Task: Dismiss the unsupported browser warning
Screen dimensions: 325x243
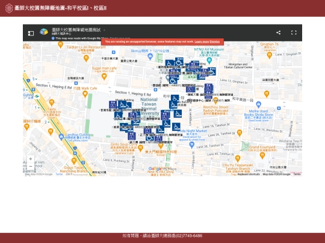Action: tap(214, 42)
